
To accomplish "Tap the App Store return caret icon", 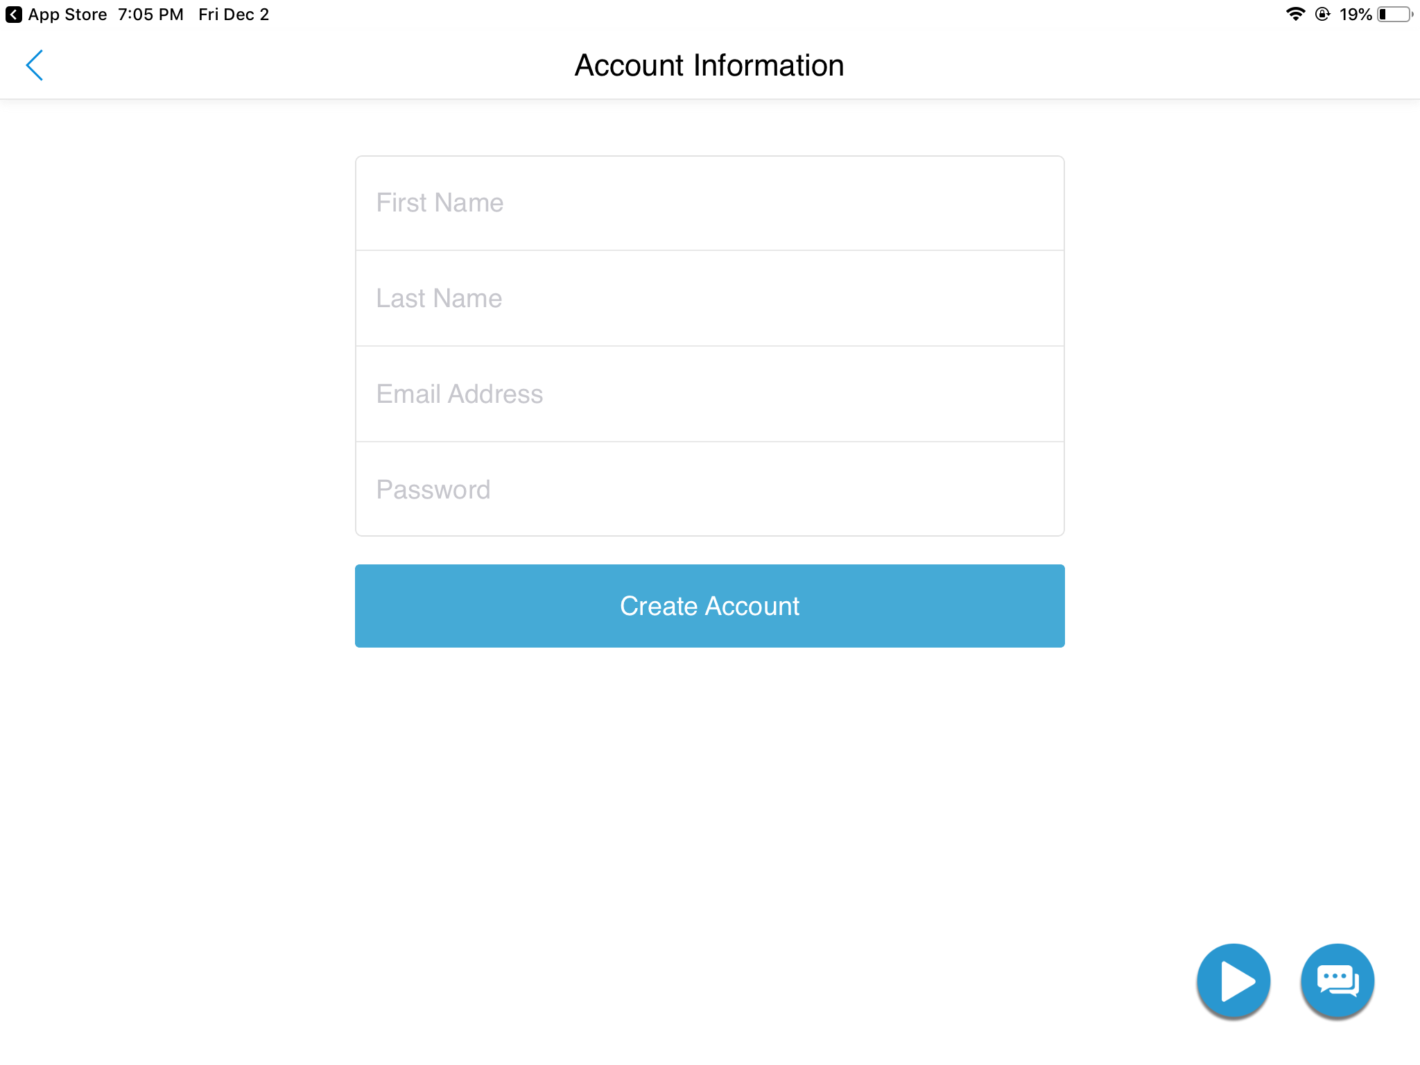I will (x=14, y=15).
